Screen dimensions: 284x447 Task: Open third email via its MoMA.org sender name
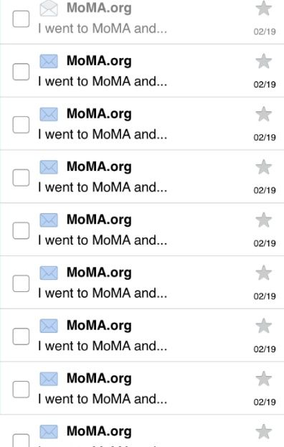(99, 114)
